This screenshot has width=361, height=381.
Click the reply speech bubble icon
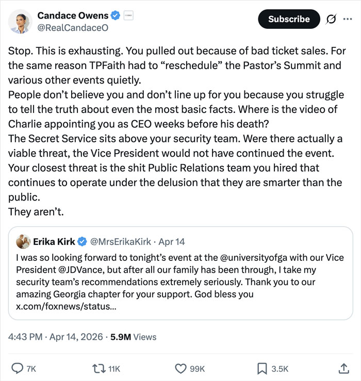coord(17,368)
